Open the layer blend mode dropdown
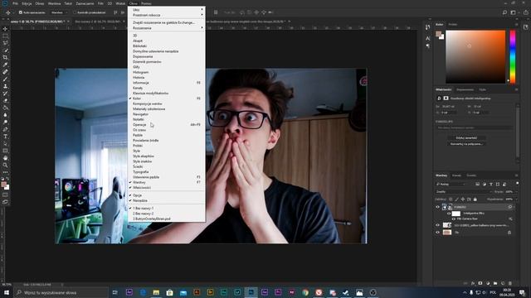Image resolution: width=531 pixels, height=298 pixels. (x=463, y=191)
